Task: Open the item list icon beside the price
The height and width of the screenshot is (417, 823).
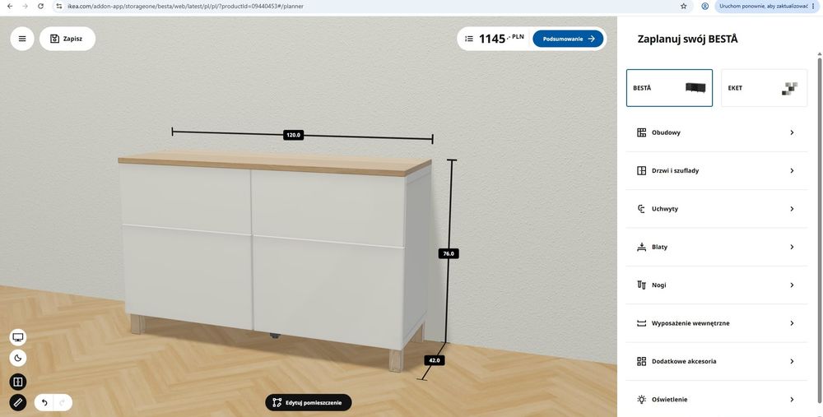Action: point(469,39)
